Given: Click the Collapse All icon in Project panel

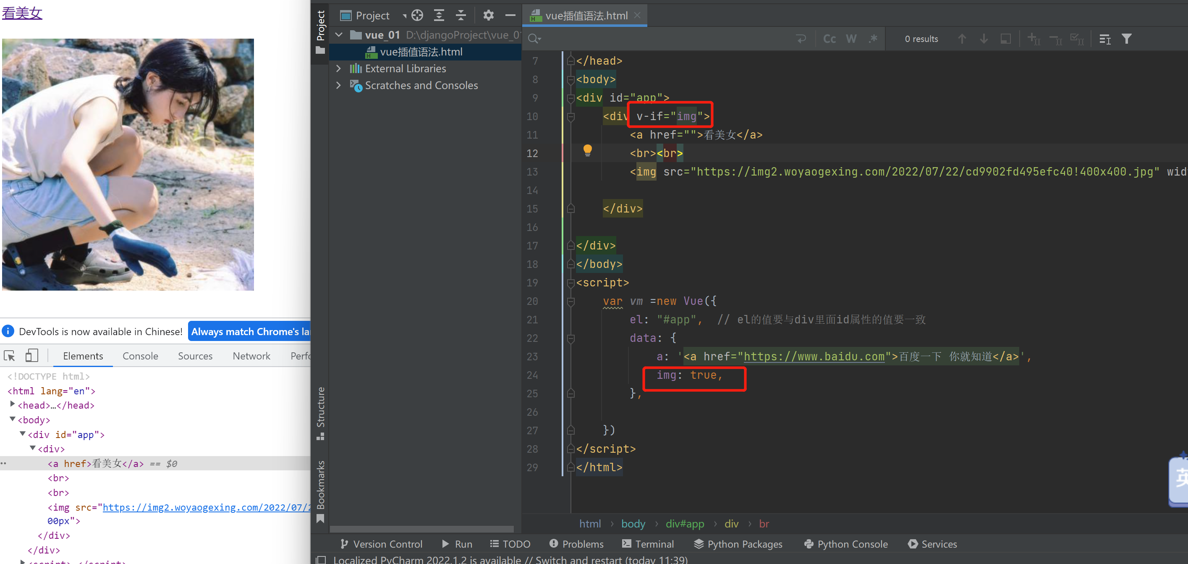Looking at the screenshot, I should [460, 15].
